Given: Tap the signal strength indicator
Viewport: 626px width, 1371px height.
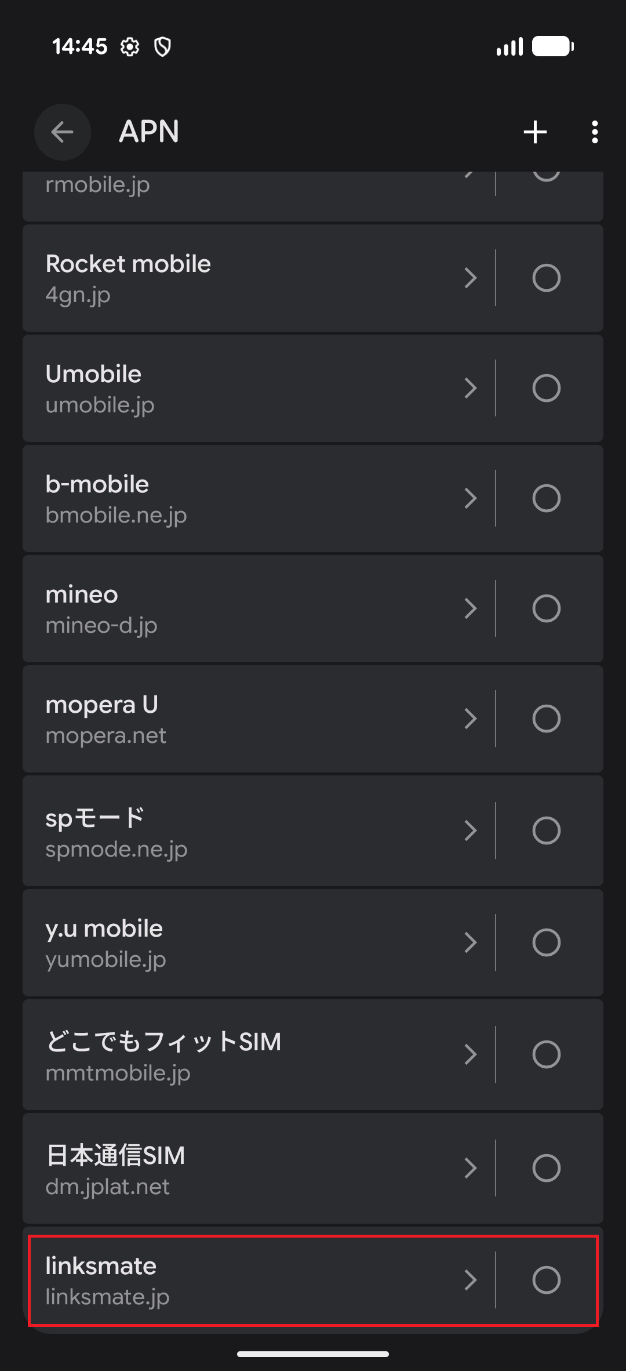Looking at the screenshot, I should (509, 47).
